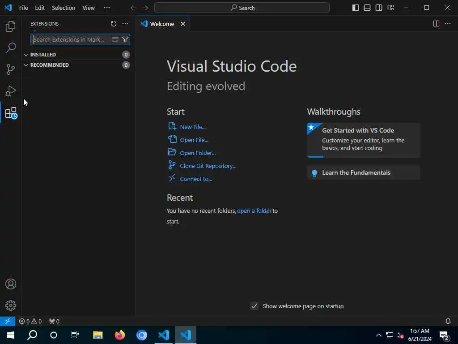Click Clone Git Repository link
Image resolution: width=458 pixels, height=344 pixels.
tap(208, 166)
